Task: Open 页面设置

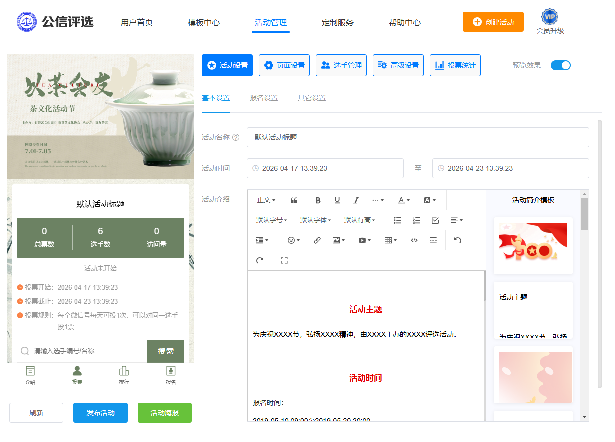Action: 284,65
